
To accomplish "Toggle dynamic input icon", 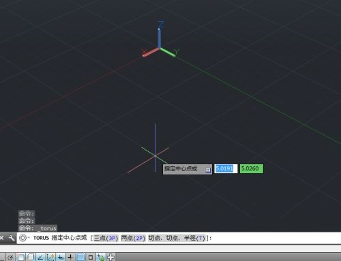I will [x=61, y=258].
